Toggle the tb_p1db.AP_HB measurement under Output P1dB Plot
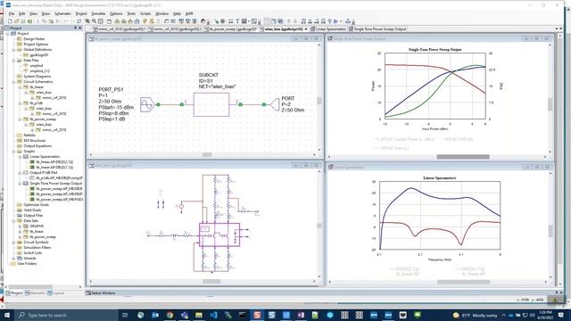The image size is (571, 321). pos(32,178)
